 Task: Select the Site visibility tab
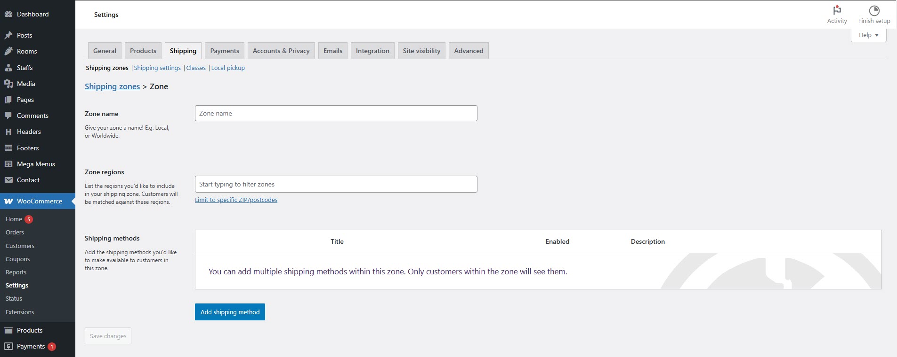[421, 51]
